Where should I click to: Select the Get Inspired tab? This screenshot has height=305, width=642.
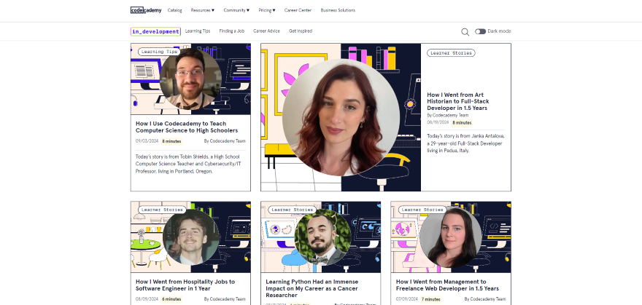(x=301, y=31)
